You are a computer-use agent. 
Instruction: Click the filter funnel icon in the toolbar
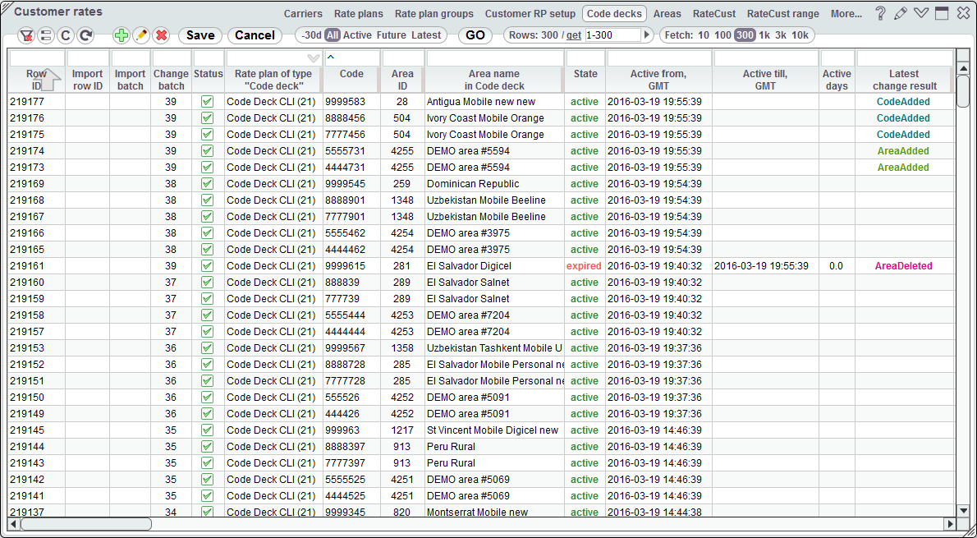click(26, 35)
